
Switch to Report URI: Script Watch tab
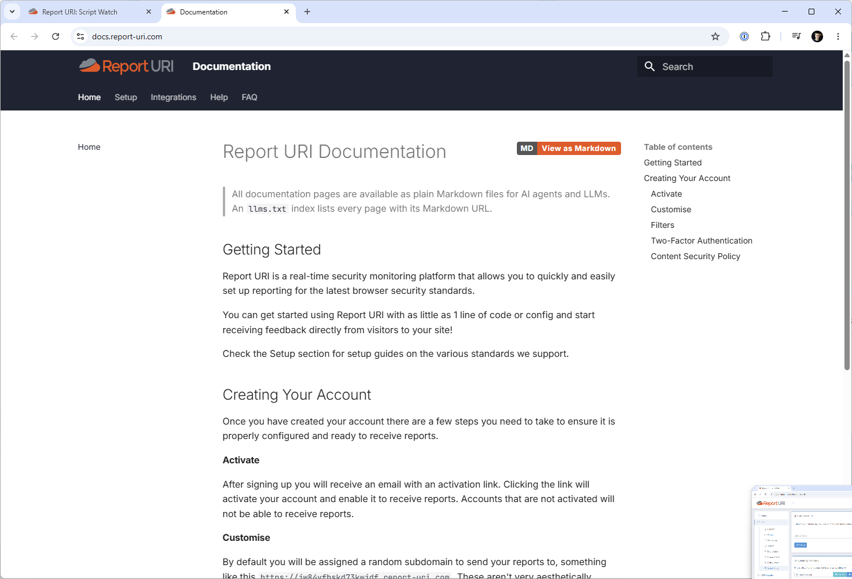click(x=90, y=12)
